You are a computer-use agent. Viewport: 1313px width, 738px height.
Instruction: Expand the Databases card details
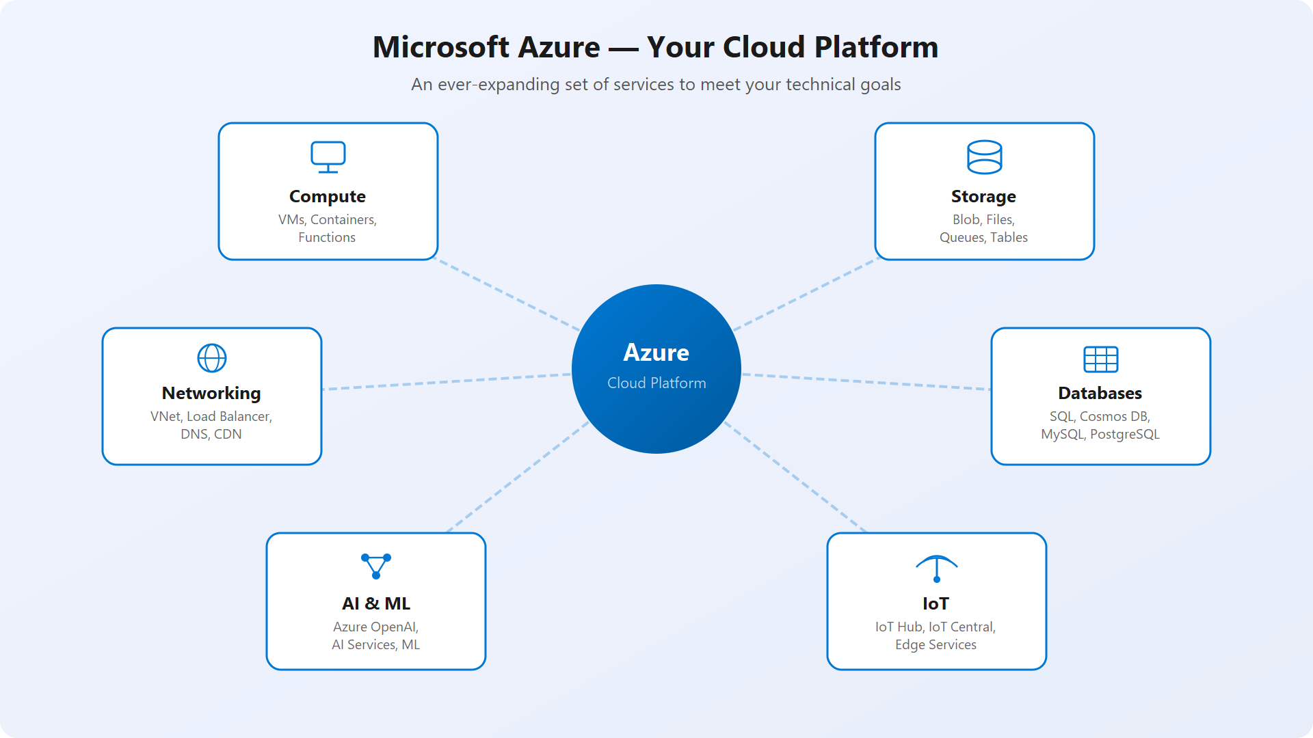tap(1100, 396)
